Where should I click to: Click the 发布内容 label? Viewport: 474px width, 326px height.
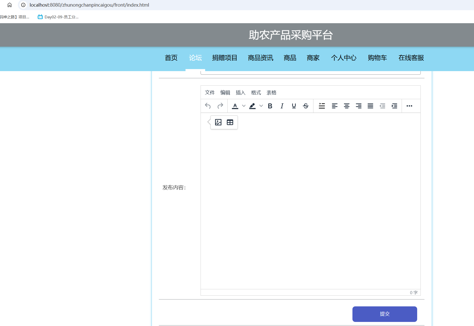tap(174, 188)
